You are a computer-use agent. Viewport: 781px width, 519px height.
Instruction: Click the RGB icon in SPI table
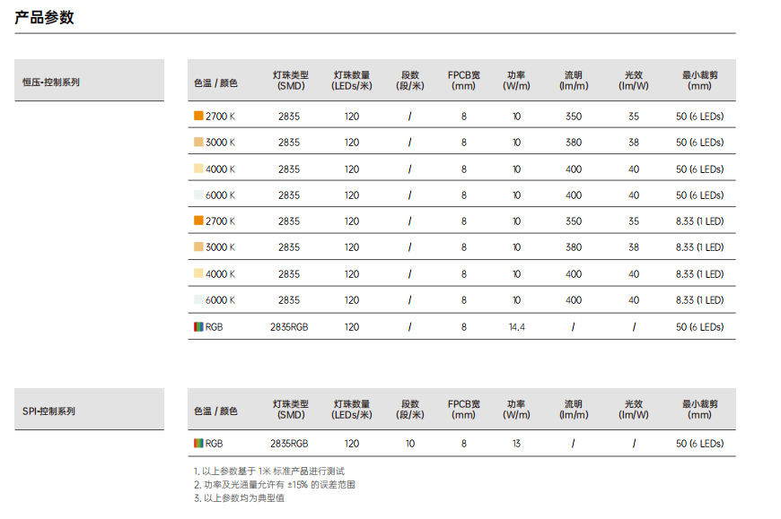point(198,443)
